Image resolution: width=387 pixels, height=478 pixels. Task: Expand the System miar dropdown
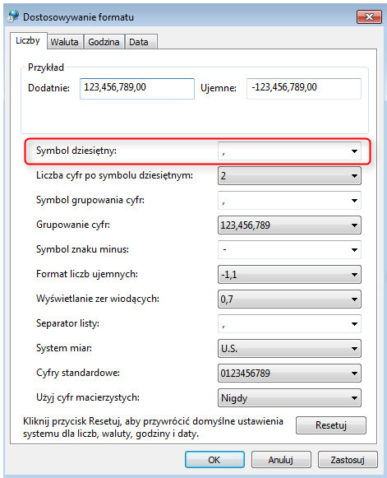pyautogui.click(x=289, y=349)
